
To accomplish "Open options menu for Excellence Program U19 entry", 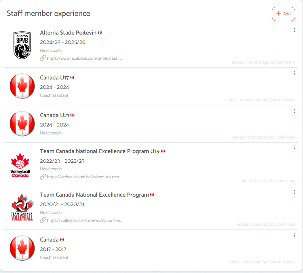I will point(294,149).
